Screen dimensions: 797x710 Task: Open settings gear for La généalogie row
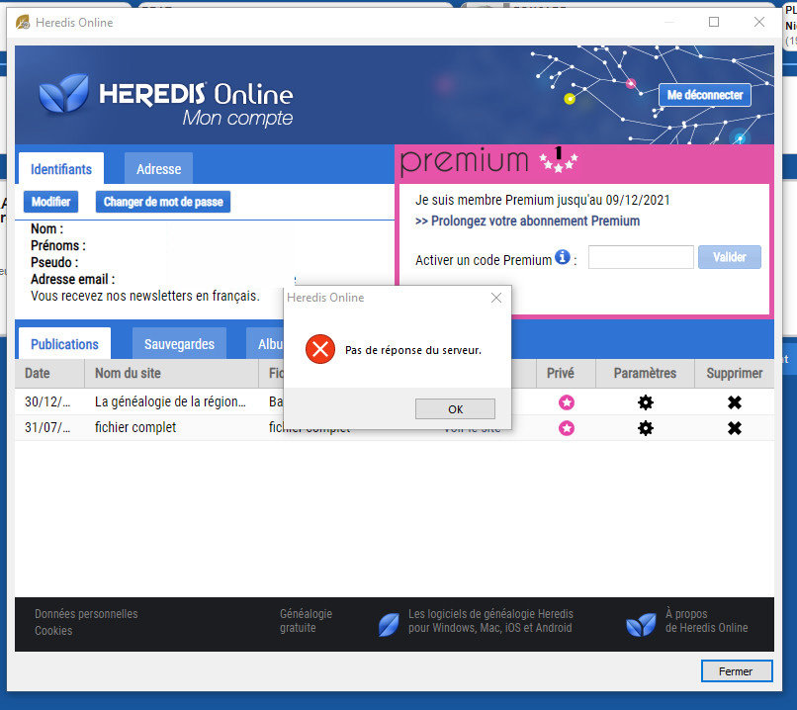coord(646,402)
